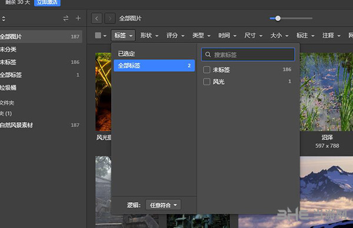Click the 全部图片 breadcrumb title
The width and height of the screenshot is (353, 228).
130,18
